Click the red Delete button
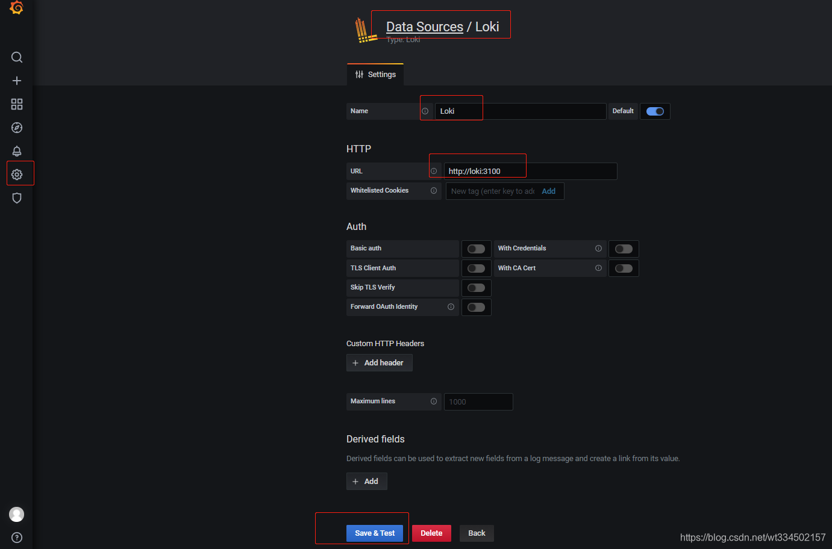Image resolution: width=832 pixels, height=549 pixels. point(431,533)
